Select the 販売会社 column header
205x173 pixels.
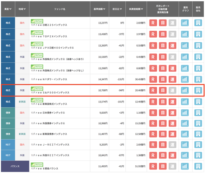click(x=198, y=9)
